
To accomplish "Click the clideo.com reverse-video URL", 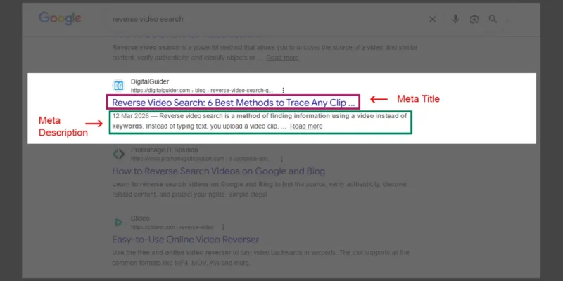I will [x=172, y=227].
